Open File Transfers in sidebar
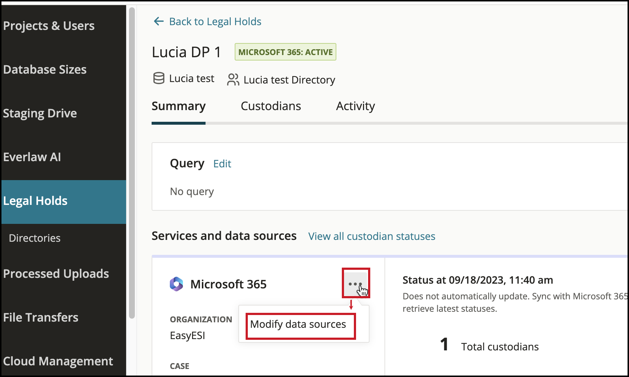This screenshot has height=377, width=629. coord(64,318)
